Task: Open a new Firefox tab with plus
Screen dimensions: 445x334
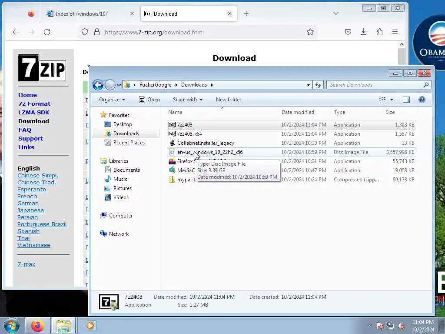Action: pyautogui.click(x=246, y=13)
